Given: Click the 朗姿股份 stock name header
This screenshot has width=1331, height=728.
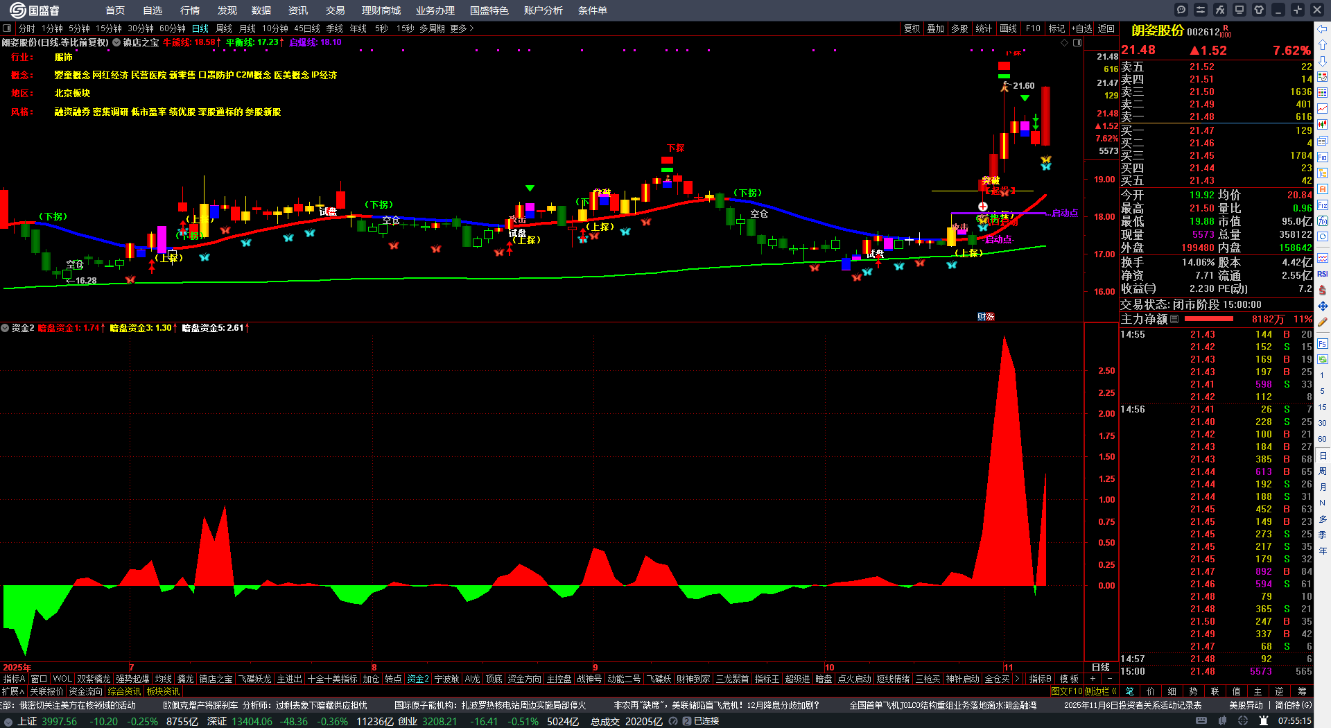Looking at the screenshot, I should (1157, 31).
